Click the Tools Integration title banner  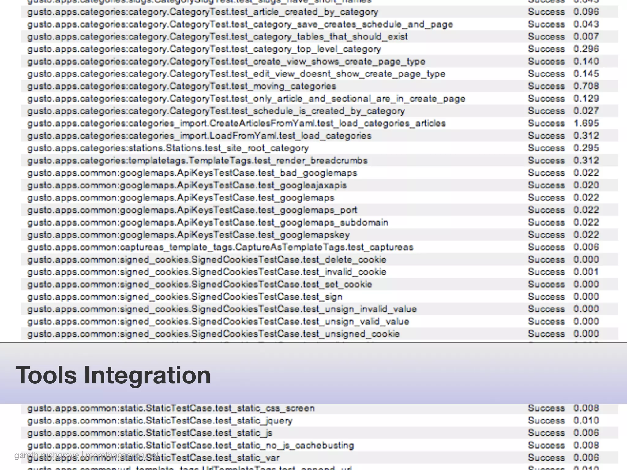[x=113, y=375]
